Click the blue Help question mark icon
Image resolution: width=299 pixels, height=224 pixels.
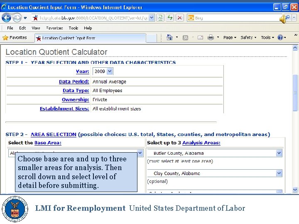pyautogui.click(x=280, y=37)
